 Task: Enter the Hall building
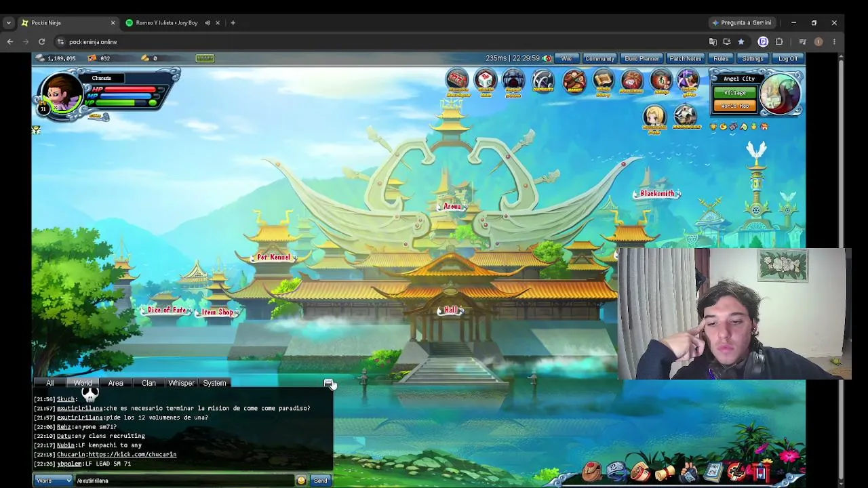pos(451,310)
